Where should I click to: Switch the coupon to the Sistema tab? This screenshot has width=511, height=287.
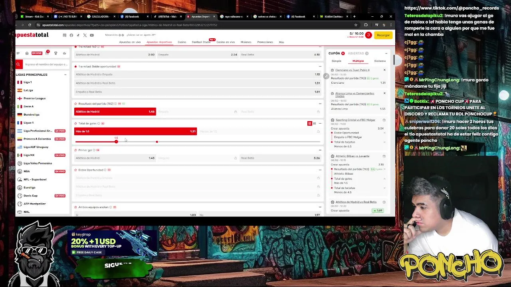pos(380,61)
